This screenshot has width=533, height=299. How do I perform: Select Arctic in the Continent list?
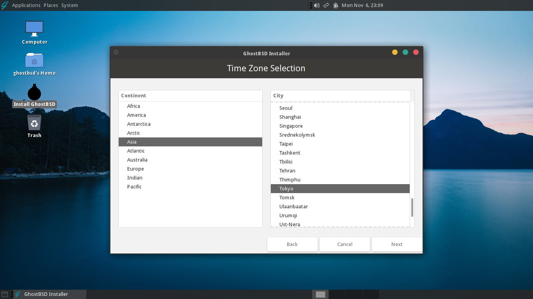click(190, 133)
